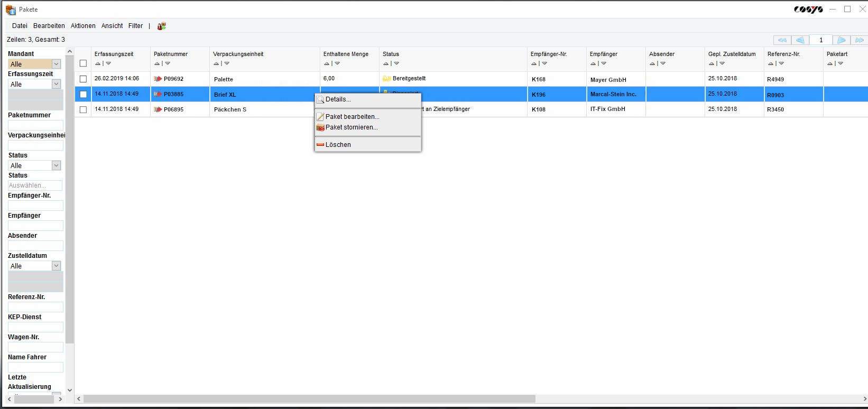Sort Referenz-Nr. column descending

pyautogui.click(x=781, y=64)
